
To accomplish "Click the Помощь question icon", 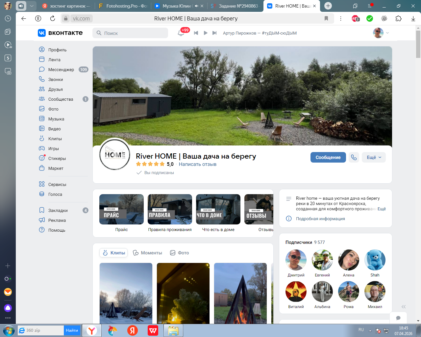I will [x=42, y=230].
